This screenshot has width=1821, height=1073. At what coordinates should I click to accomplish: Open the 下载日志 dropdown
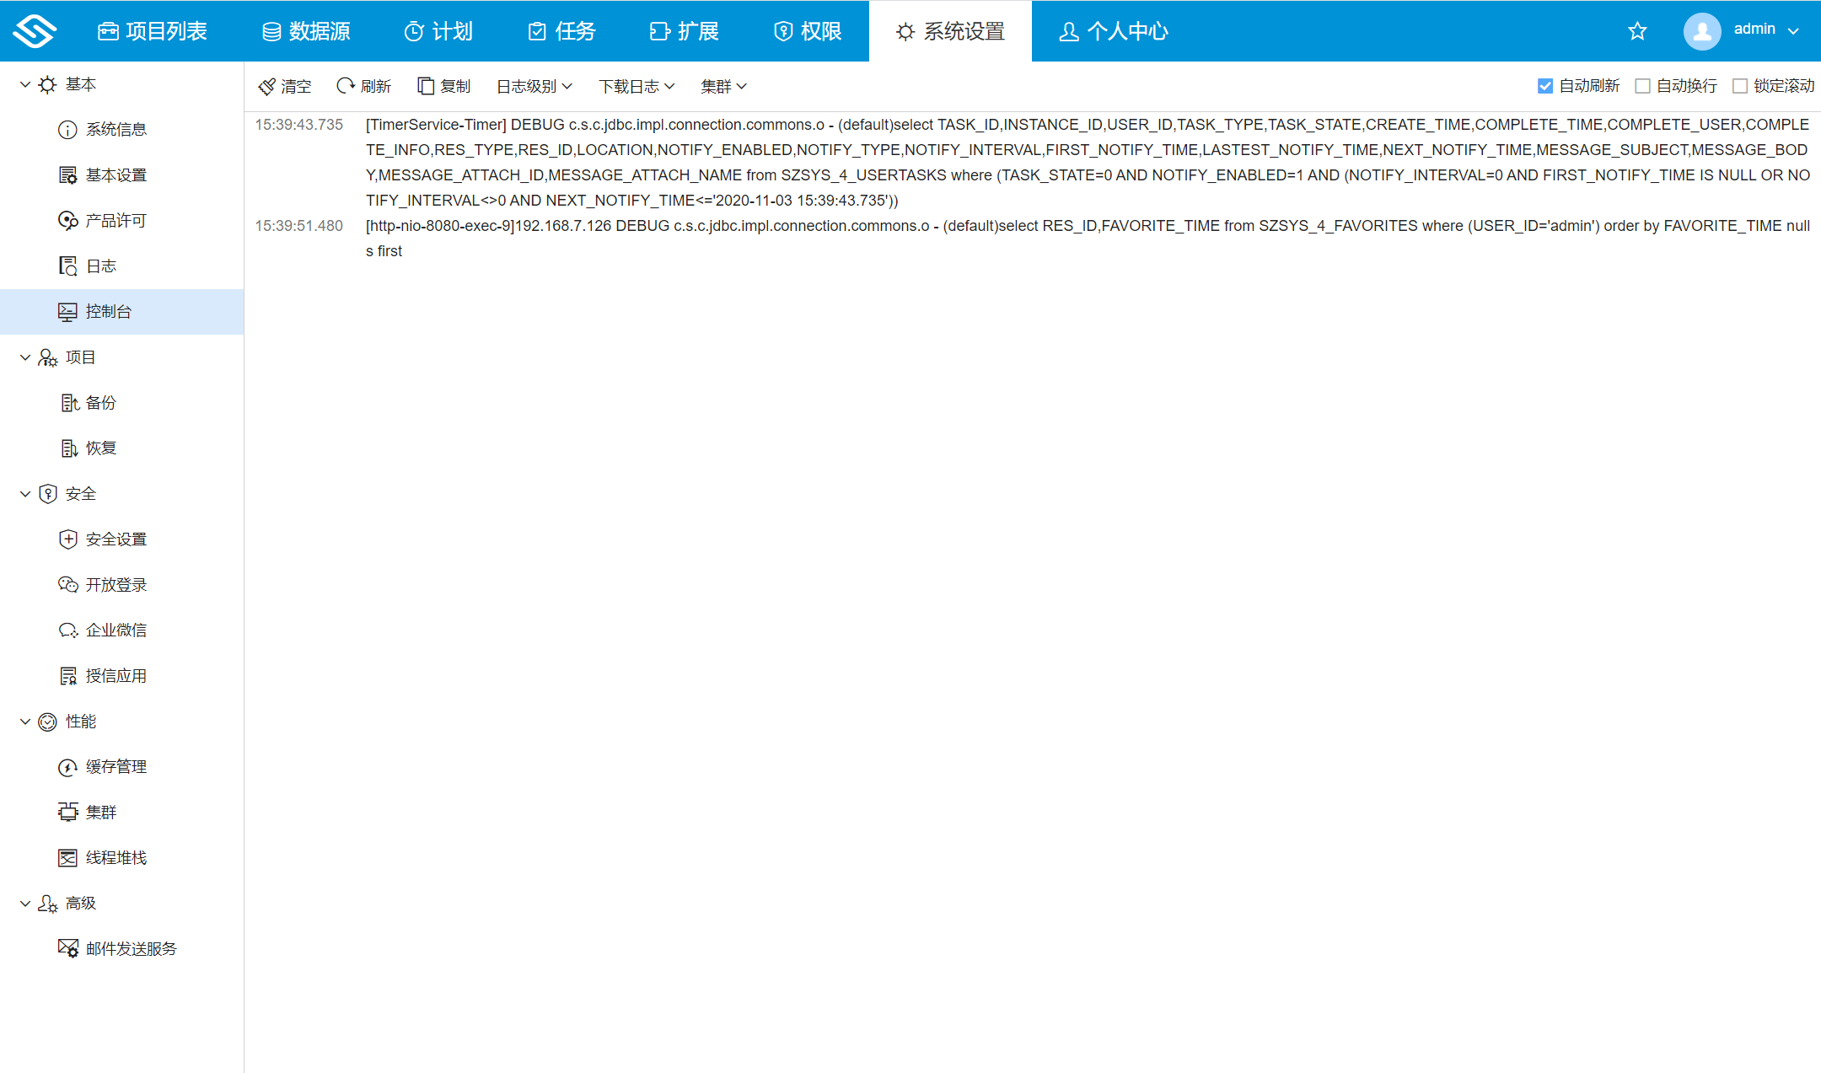tap(637, 86)
